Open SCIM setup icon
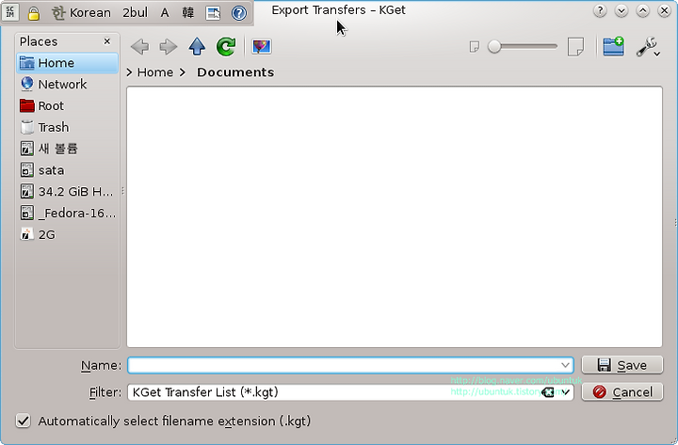This screenshot has width=678, height=445. 213,13
